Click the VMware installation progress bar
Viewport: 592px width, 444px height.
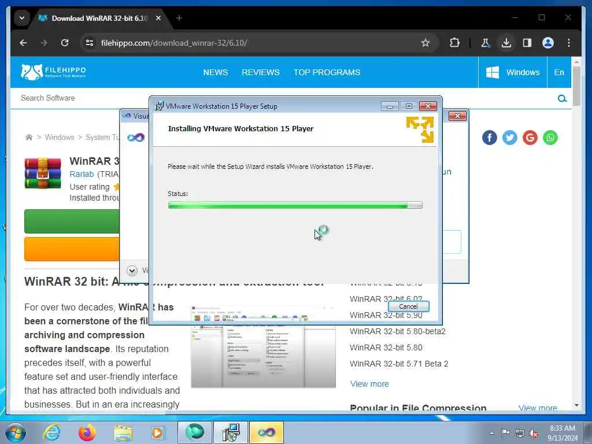pyautogui.click(x=295, y=205)
